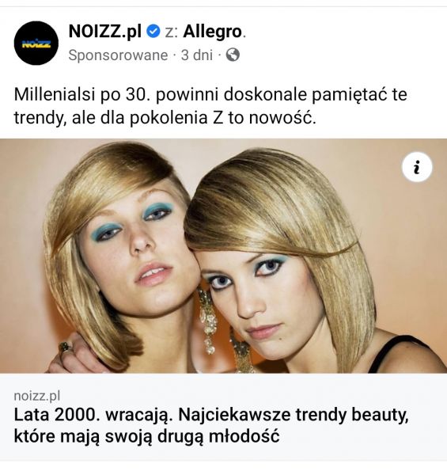The image size is (447, 475).
Task: Click the caption line "trendy, ale dla pokolenia Z"
Action: (119, 118)
